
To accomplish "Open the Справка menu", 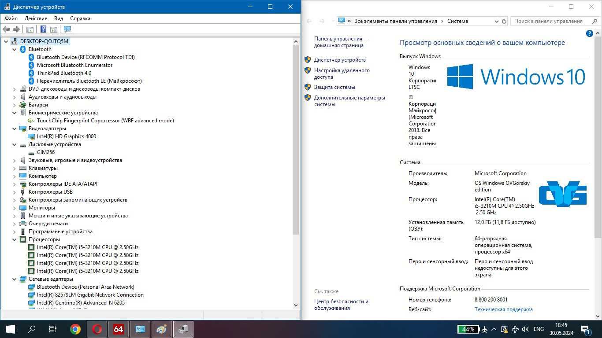I will pos(80,18).
